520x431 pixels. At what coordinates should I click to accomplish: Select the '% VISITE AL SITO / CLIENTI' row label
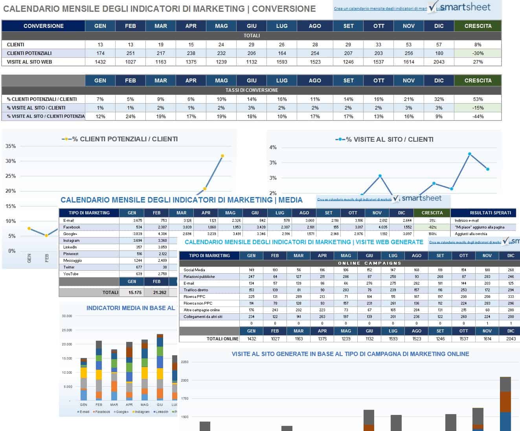coord(43,108)
